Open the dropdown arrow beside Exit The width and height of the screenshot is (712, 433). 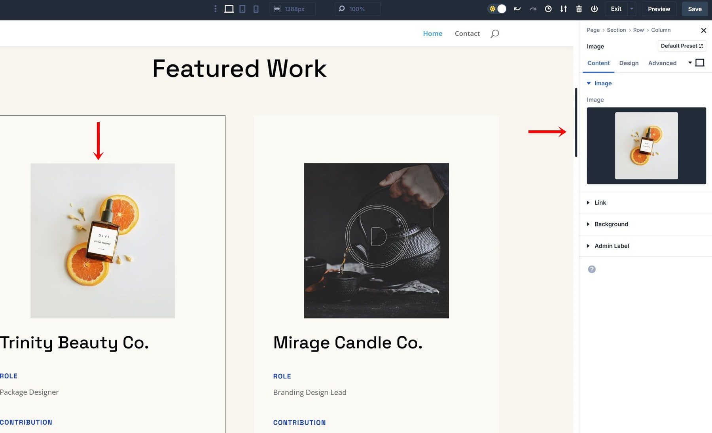tap(632, 9)
